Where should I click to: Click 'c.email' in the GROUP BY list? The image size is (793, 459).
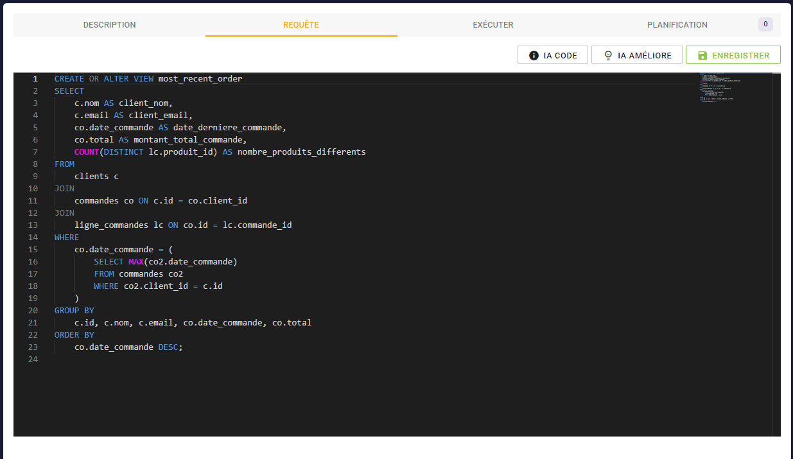pos(156,323)
